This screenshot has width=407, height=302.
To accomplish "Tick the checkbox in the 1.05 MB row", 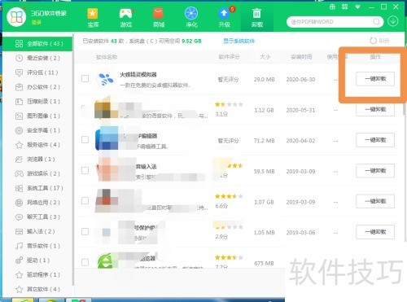I will point(85,231).
